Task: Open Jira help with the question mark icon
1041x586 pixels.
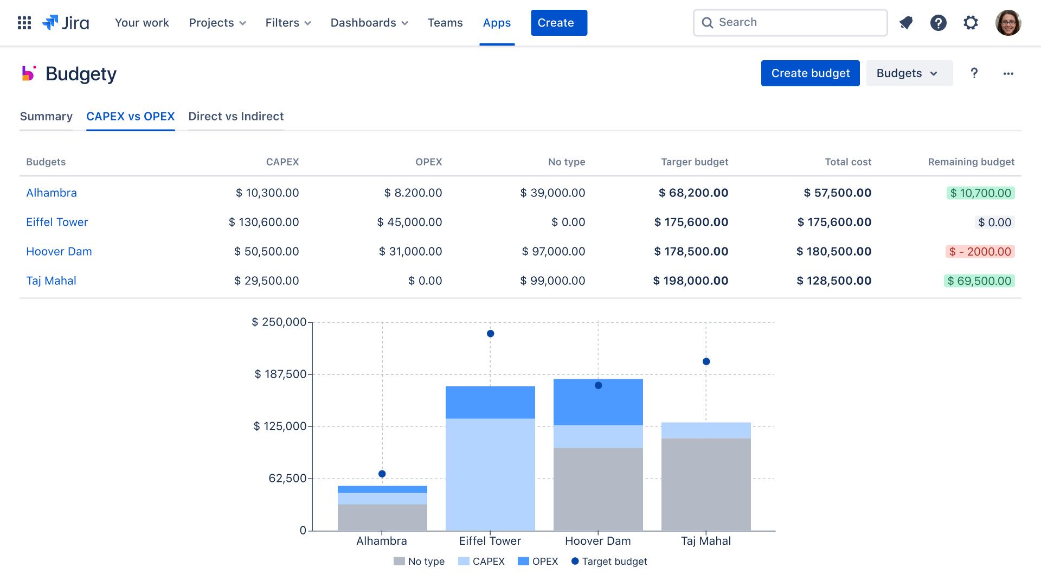Action: 939,23
